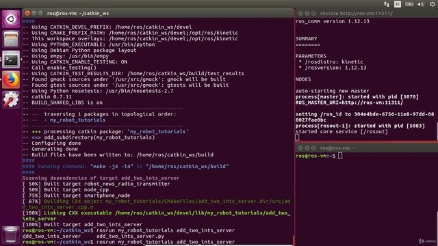Click '/rosversion: 1.12.13' parameter line
Viewport: 438px width, 246px height.
pyautogui.click(x=333, y=68)
